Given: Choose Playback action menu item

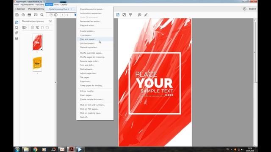Looking at the screenshot, I should [95, 25].
